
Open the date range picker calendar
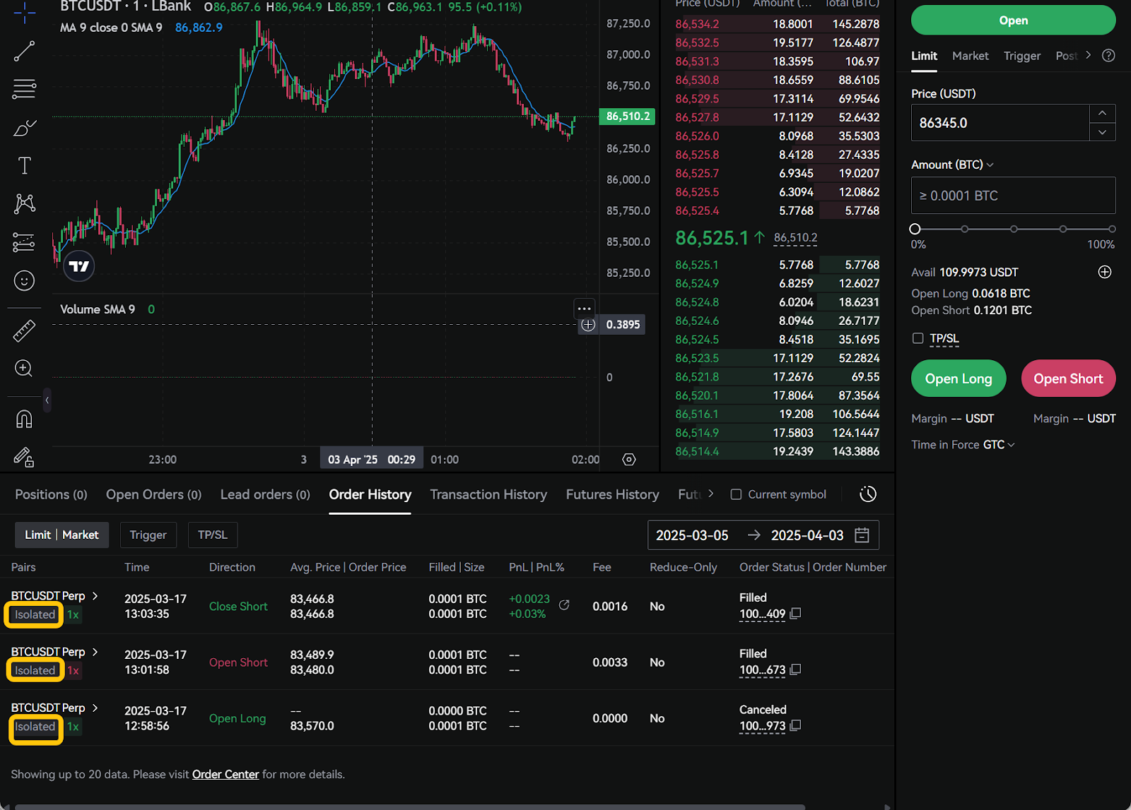tap(862, 535)
